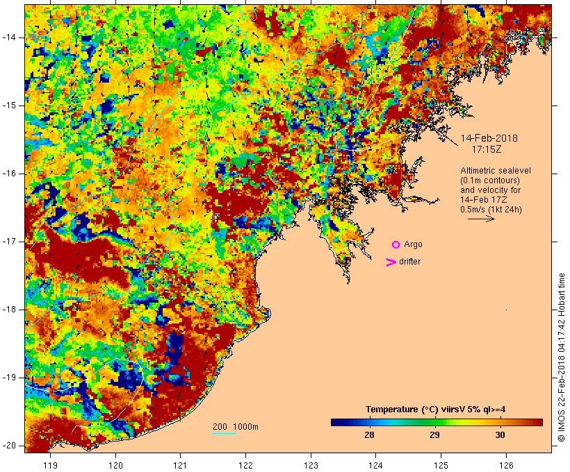The height and width of the screenshot is (472, 570).
Task: Click the IMOS copyright timestamp text
Action: 562,357
